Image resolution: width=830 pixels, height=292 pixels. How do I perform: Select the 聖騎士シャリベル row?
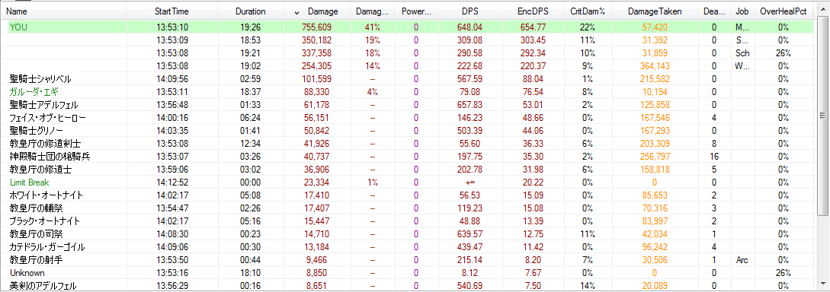click(408, 78)
